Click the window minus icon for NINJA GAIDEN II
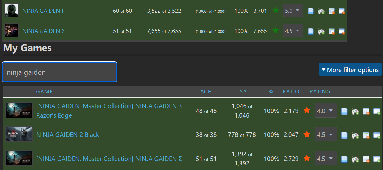383x170 pixels. click(x=342, y=11)
